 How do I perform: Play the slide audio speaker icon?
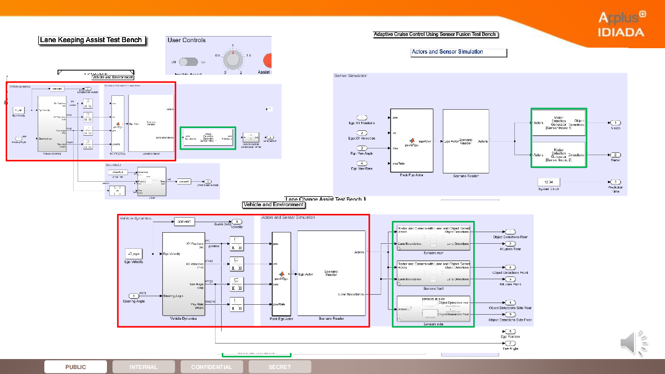pyautogui.click(x=633, y=343)
